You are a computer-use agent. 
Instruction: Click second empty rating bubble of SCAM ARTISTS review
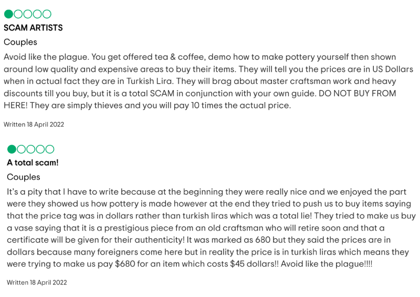(18, 14)
